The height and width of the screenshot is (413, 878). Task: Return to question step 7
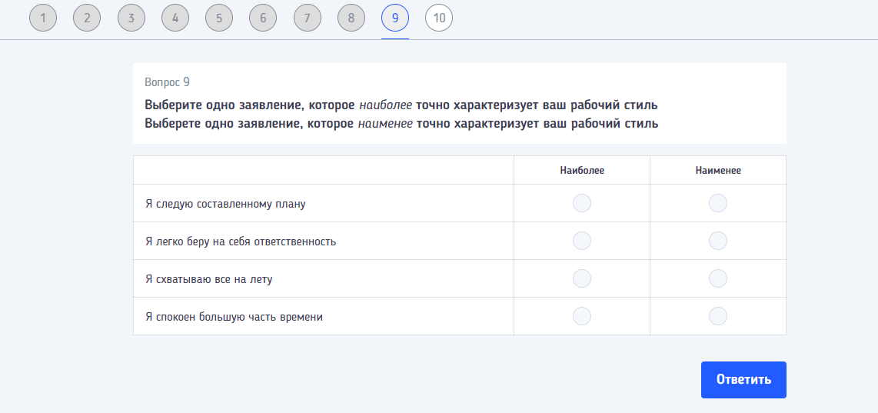(x=308, y=18)
